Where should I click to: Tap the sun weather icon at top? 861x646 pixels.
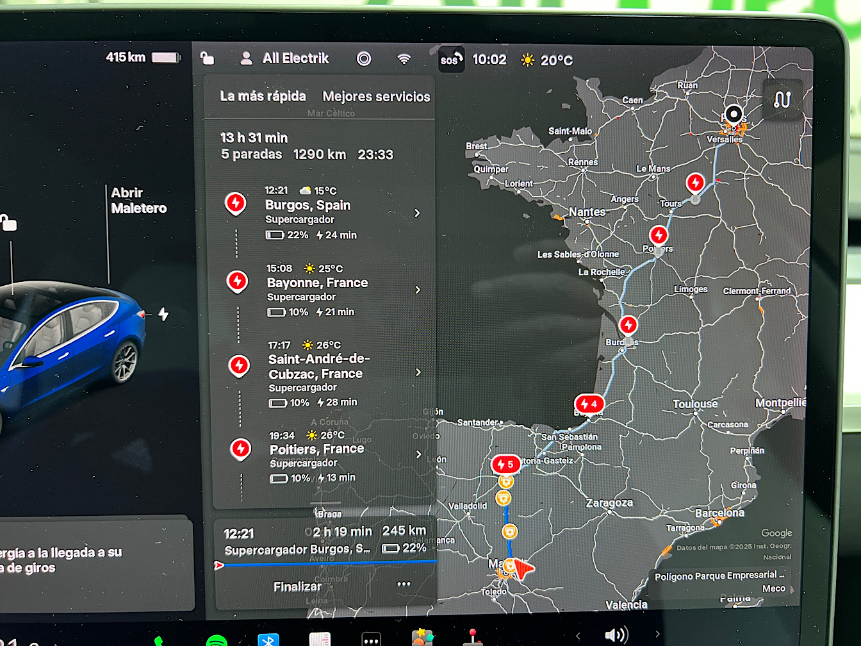(x=527, y=60)
